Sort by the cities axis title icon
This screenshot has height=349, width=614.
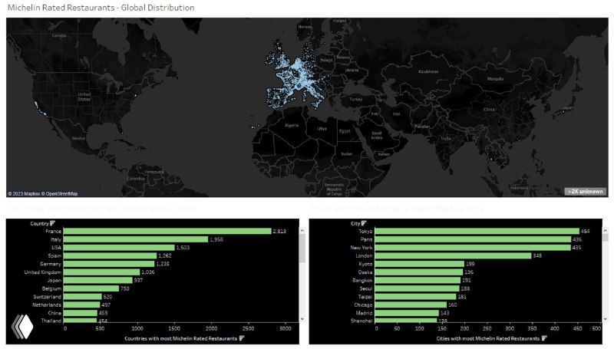[x=543, y=337]
